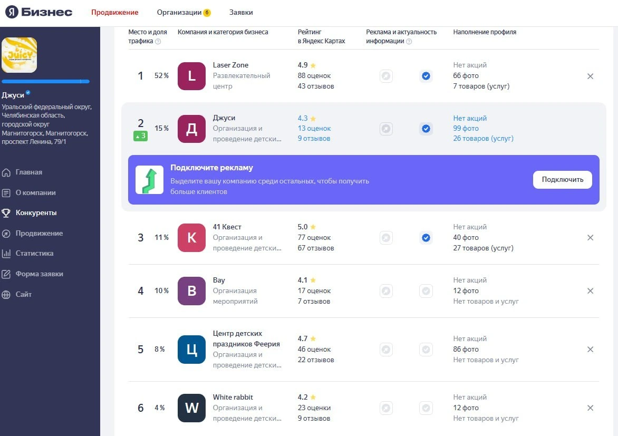The image size is (618, 436).
Task: Click the Bay B avatar
Action: tap(191, 291)
